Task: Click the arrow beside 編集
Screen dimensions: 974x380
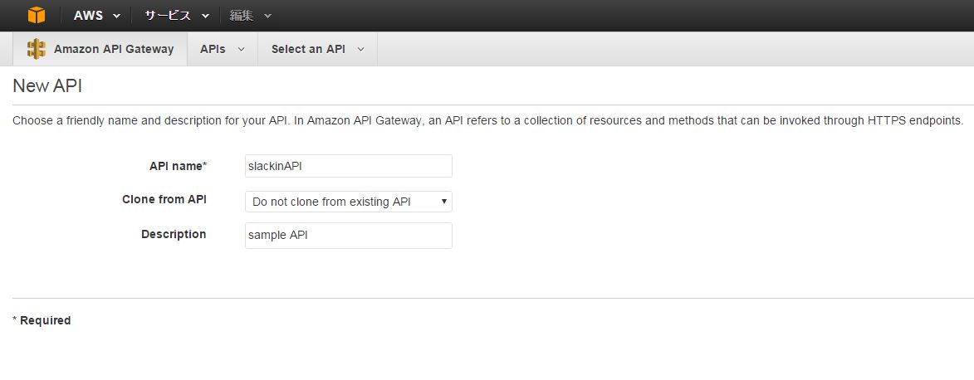Action: (x=267, y=16)
